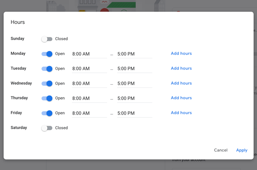257x170 pixels.
Task: Open Monday's 8:00 AM opening time field
Action: coord(90,54)
